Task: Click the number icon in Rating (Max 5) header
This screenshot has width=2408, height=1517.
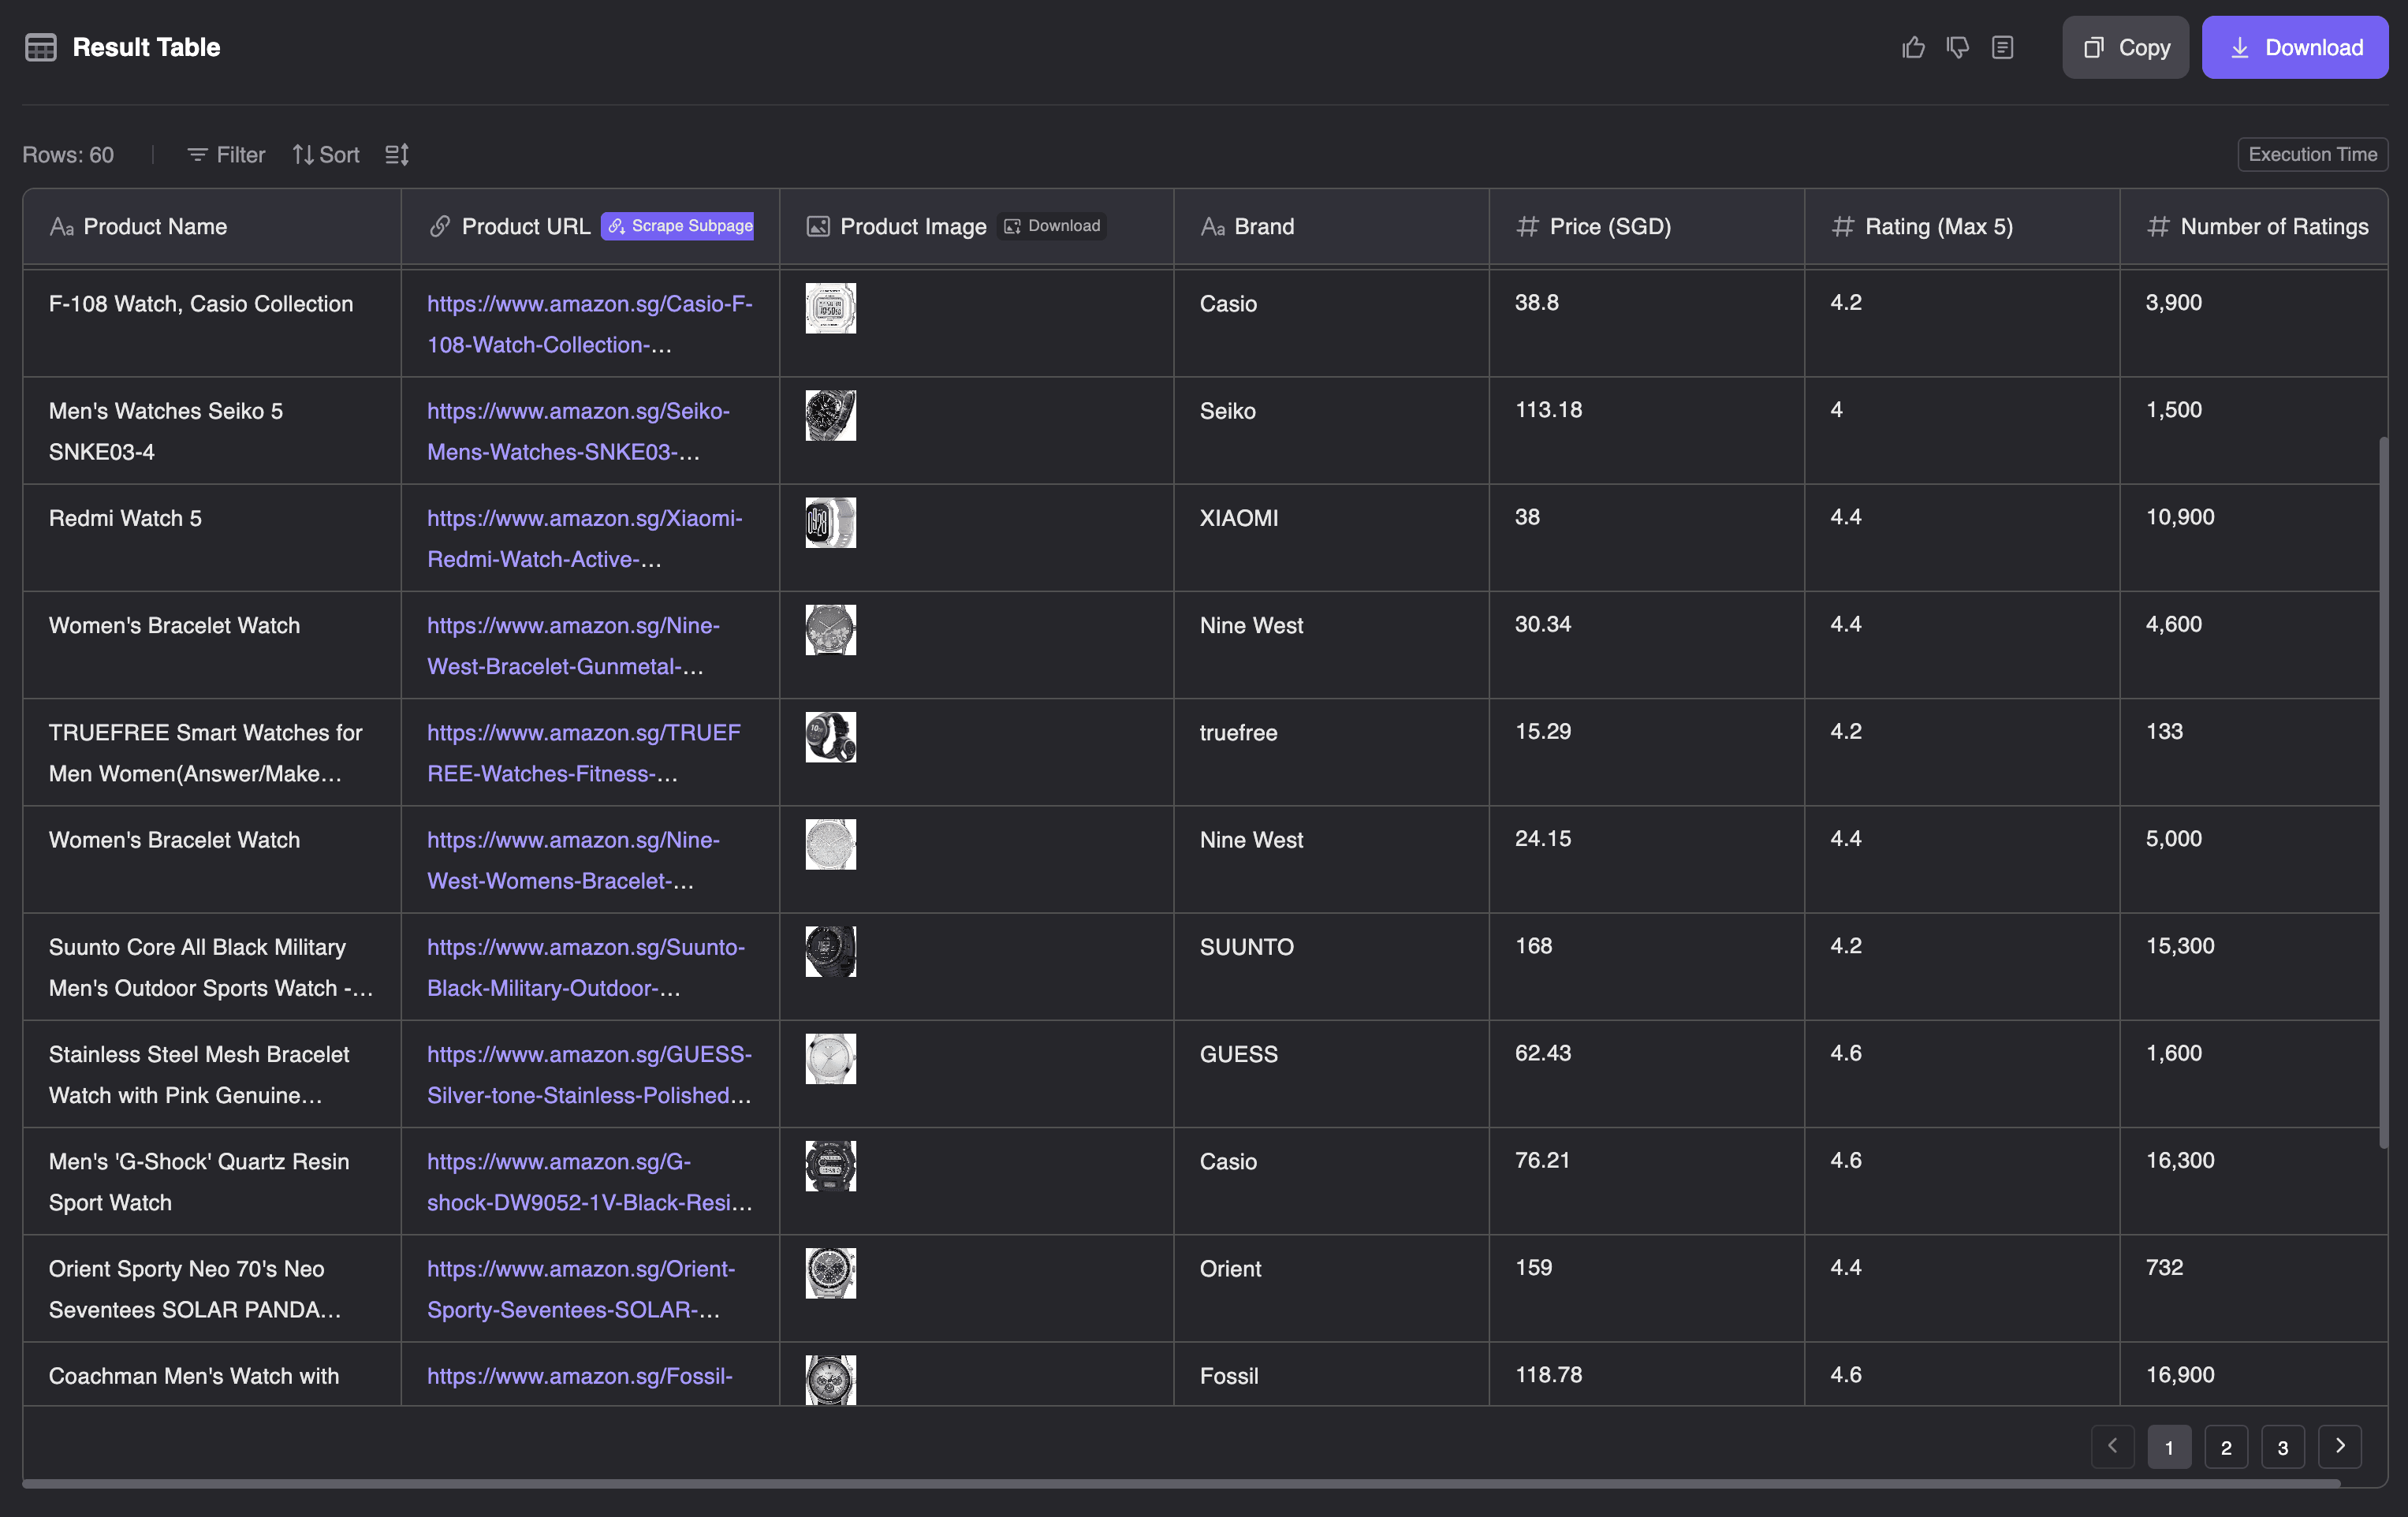Action: [x=1843, y=226]
